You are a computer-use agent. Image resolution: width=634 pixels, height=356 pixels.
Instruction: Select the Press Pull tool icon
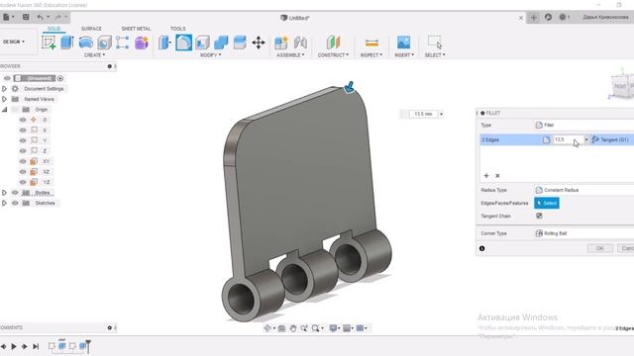pos(164,43)
